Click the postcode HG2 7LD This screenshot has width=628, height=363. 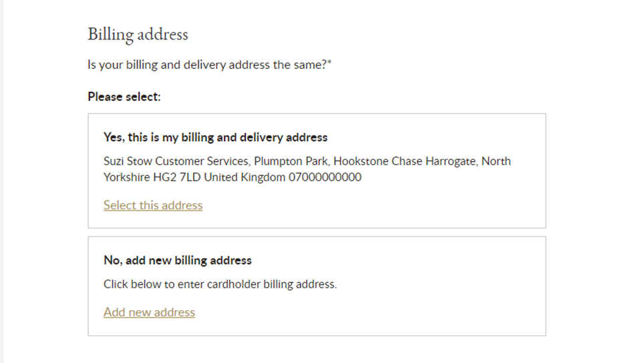pos(176,178)
